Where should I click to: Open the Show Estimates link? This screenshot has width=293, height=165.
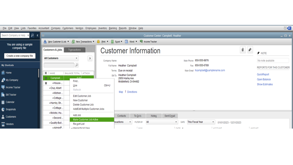pyautogui.click(x=265, y=84)
